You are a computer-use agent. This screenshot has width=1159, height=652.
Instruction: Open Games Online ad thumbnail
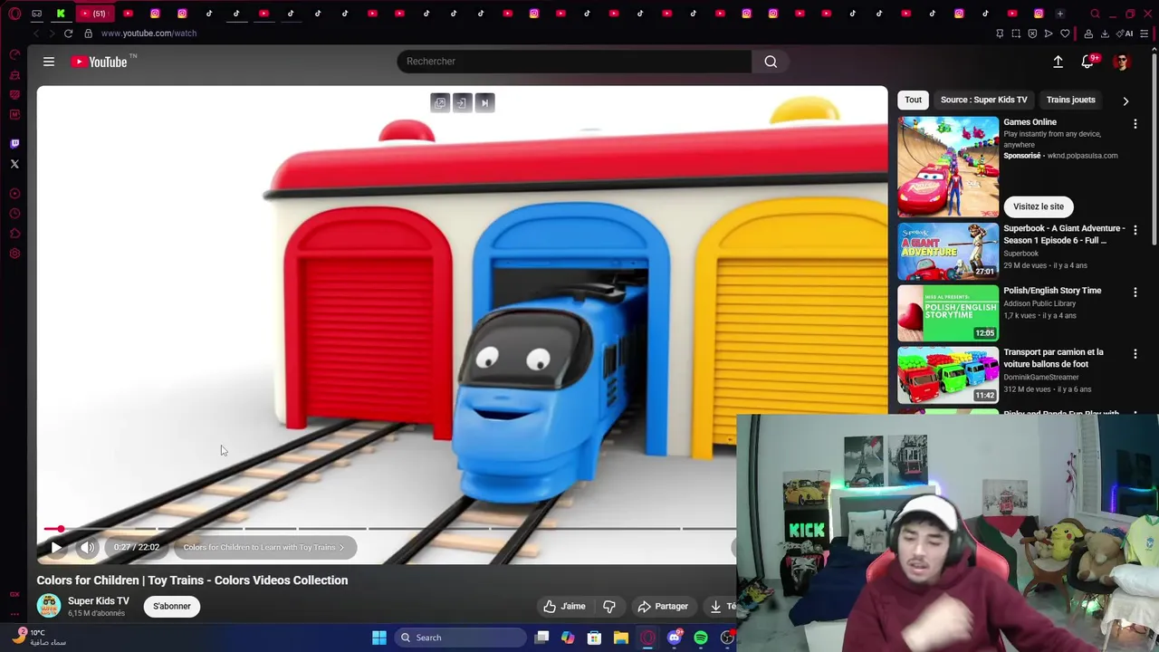(x=948, y=167)
